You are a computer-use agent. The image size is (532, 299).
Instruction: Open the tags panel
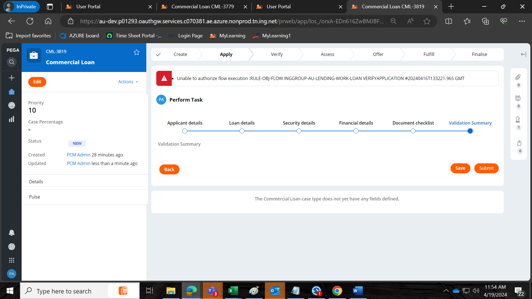tap(519, 143)
